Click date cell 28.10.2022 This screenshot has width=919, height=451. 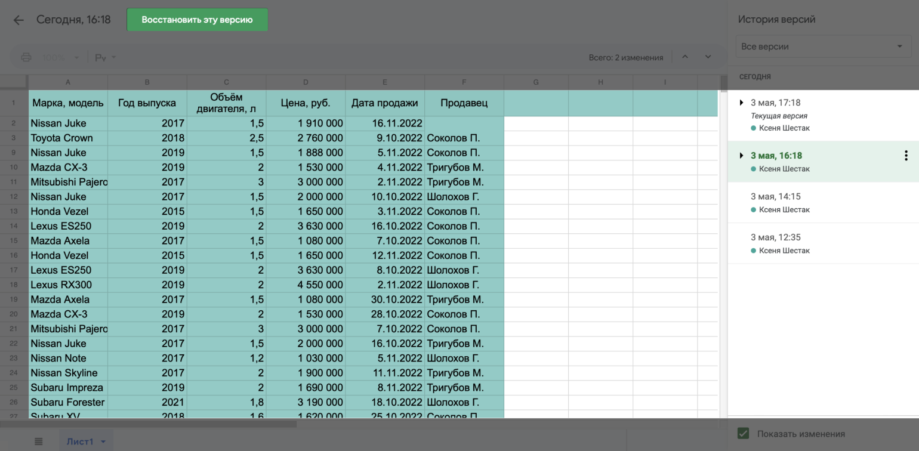point(385,314)
